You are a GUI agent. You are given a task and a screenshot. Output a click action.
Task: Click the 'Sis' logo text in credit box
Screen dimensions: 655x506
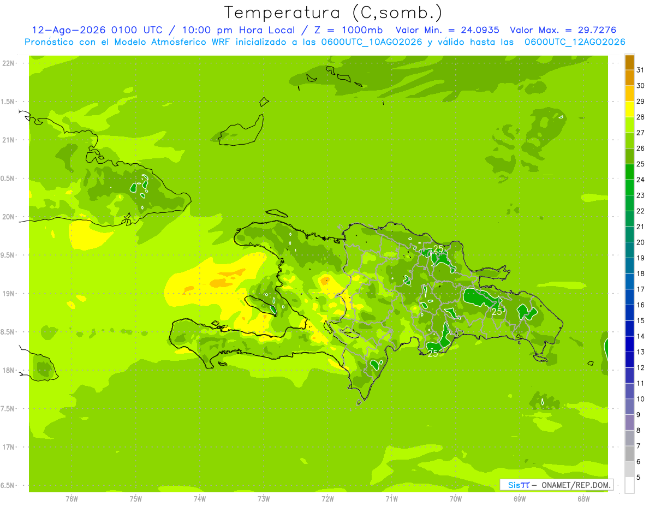514,485
